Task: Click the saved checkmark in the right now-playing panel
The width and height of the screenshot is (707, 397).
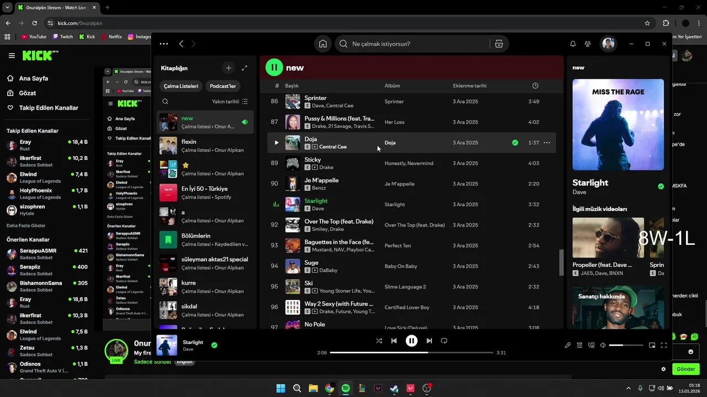Action: click(x=661, y=186)
